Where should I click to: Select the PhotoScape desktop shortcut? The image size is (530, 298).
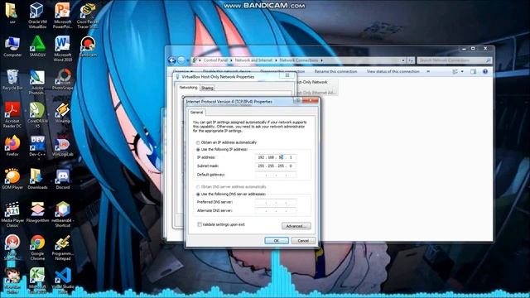(63, 79)
